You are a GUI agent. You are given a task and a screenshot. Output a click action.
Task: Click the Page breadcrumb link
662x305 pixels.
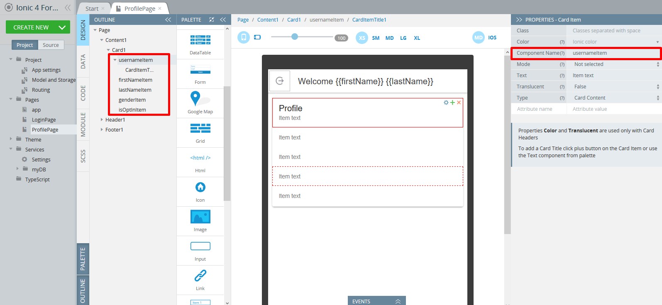coord(243,20)
